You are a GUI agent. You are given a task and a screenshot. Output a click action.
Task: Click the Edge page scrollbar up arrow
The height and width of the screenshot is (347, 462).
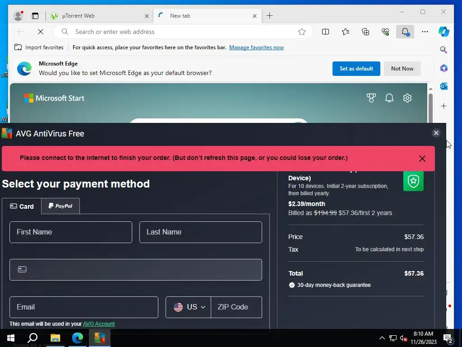point(430,89)
